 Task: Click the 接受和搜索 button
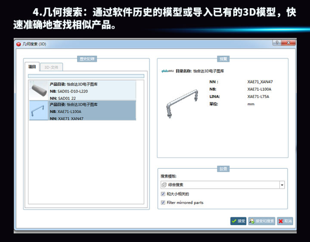pos(262,221)
